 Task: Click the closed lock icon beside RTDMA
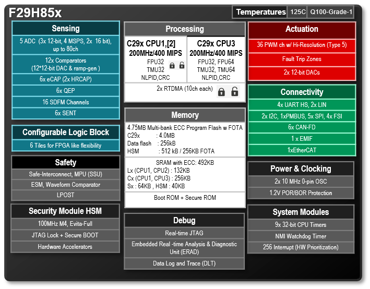(x=221, y=92)
